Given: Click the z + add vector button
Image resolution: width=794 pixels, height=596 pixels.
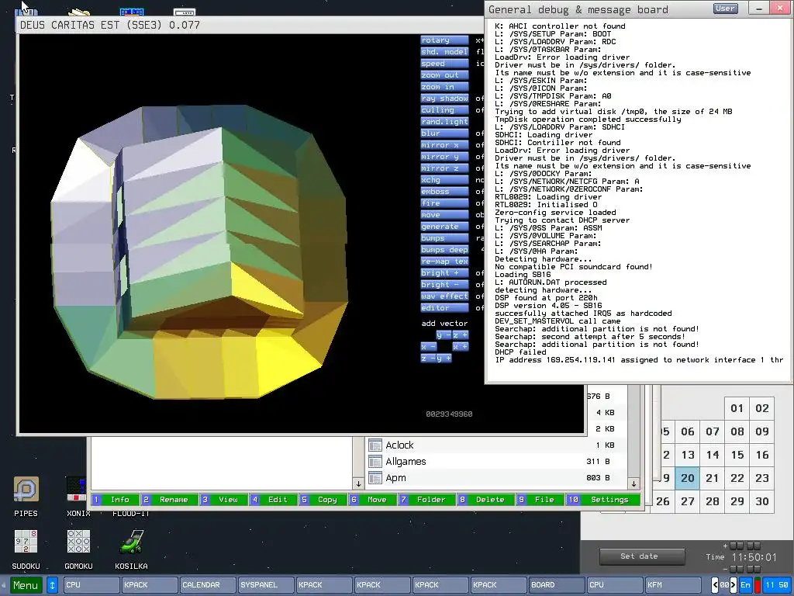Looking at the screenshot, I should point(461,335).
